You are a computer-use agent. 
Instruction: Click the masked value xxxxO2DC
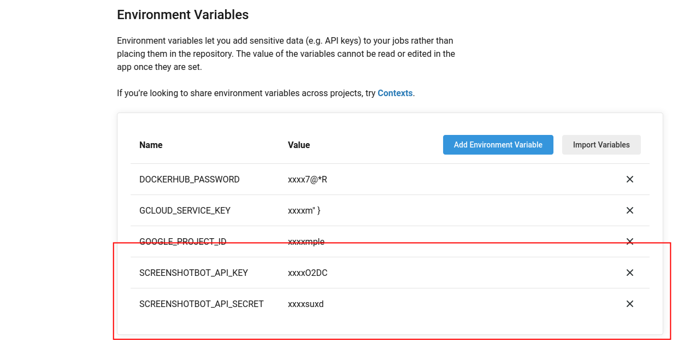(x=308, y=273)
